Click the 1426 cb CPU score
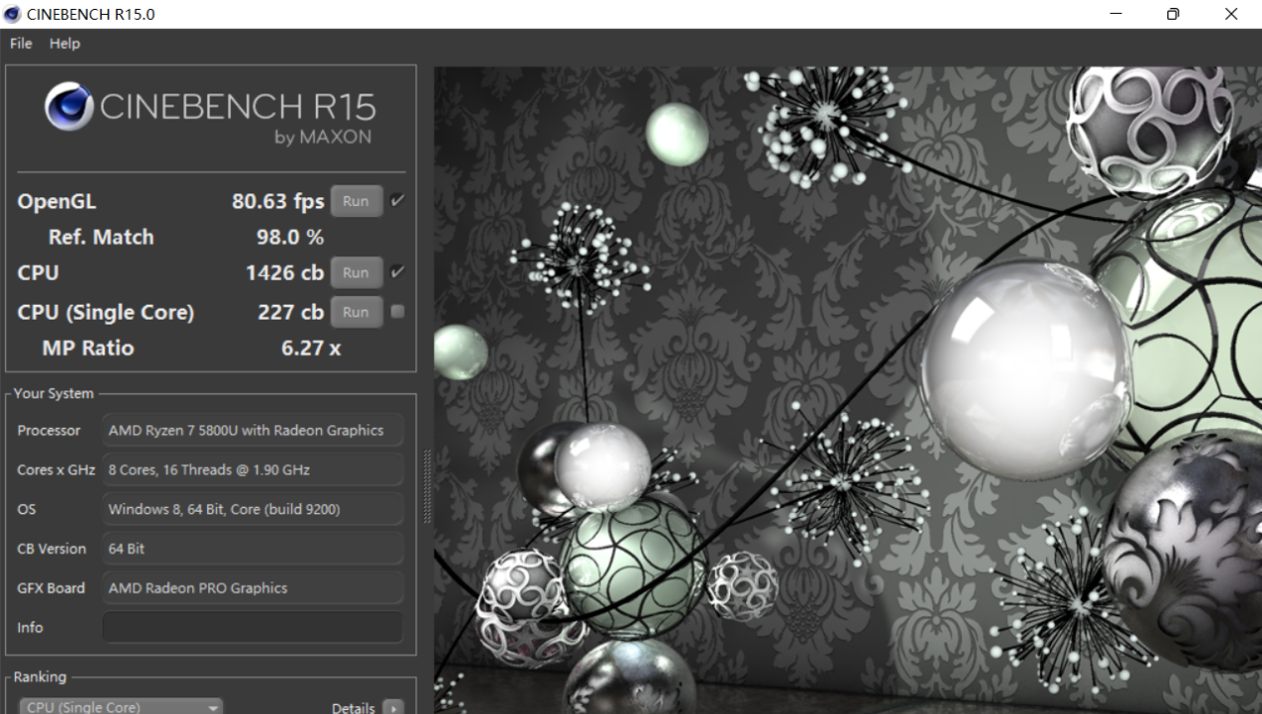The width and height of the screenshot is (1262, 714). click(285, 273)
